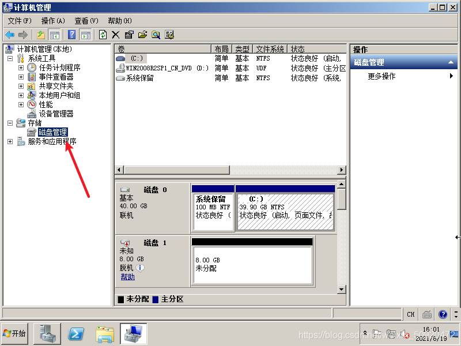Click the Back arrow toolbar icon

tap(10, 35)
